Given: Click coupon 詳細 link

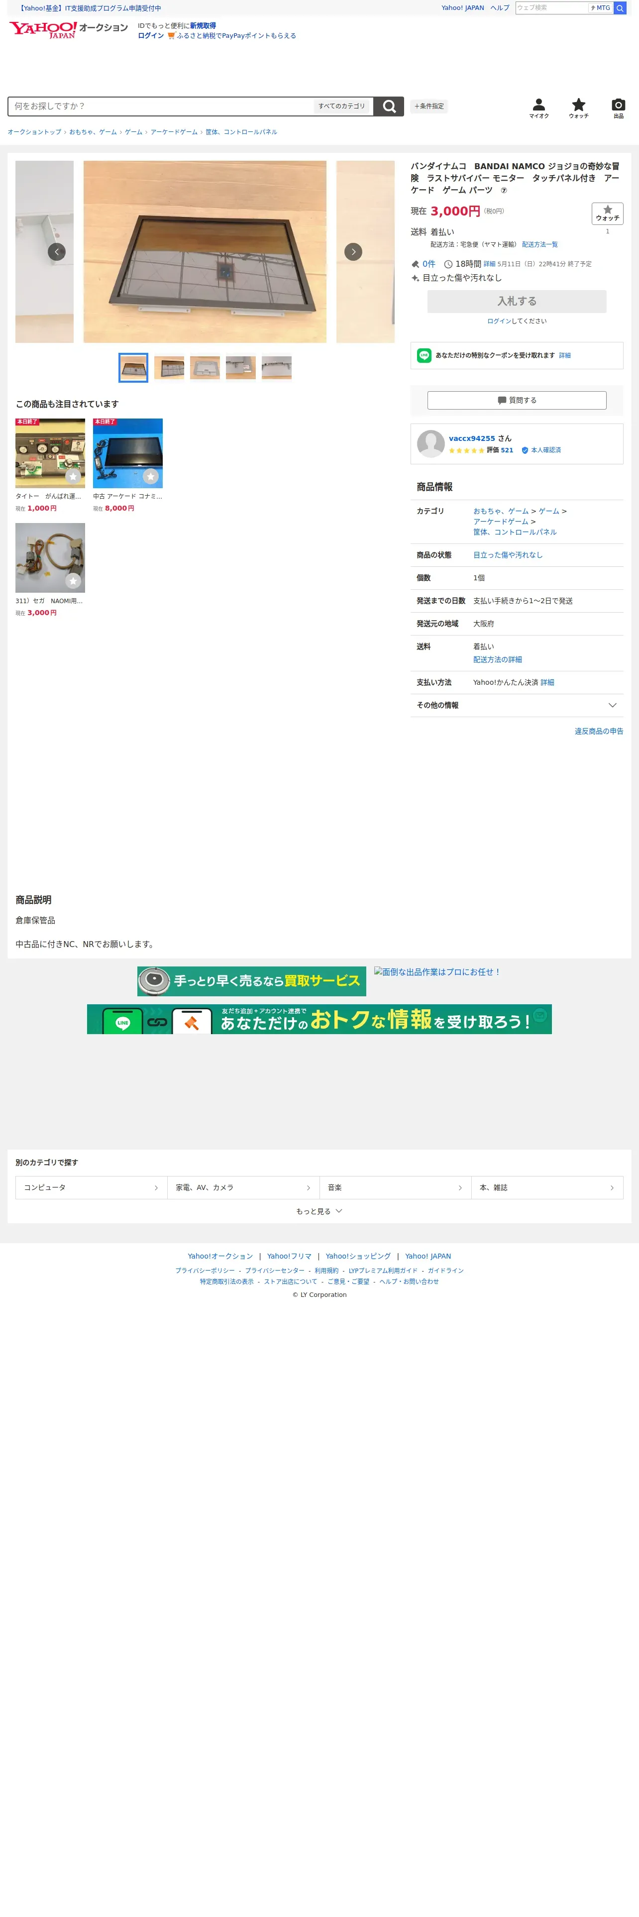Looking at the screenshot, I should pos(565,356).
